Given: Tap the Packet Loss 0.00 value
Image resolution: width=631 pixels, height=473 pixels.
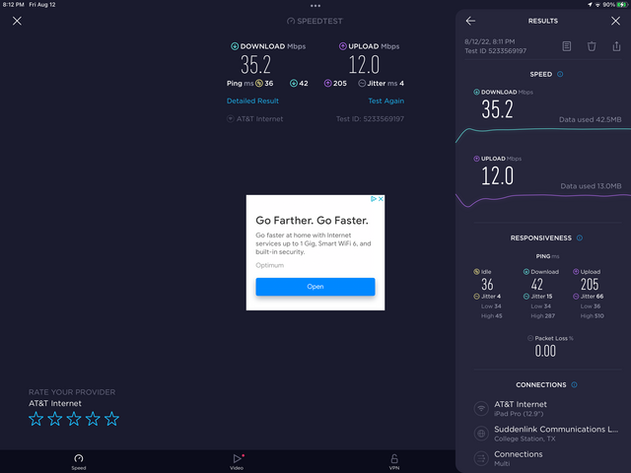Looking at the screenshot, I should (545, 351).
